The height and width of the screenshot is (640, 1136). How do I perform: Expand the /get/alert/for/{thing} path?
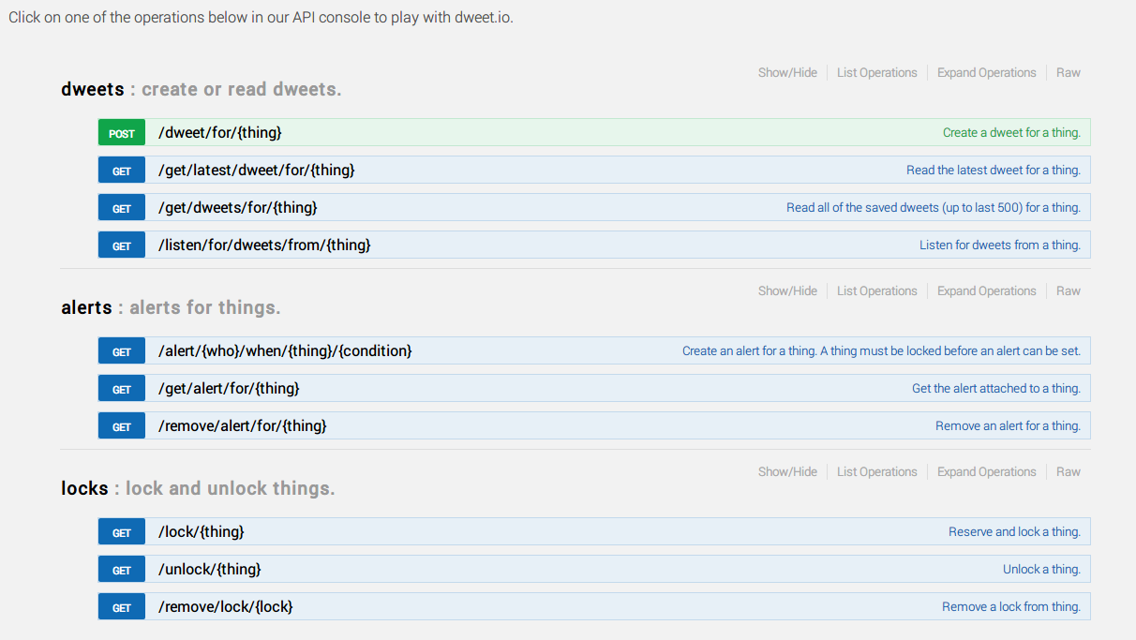(230, 388)
